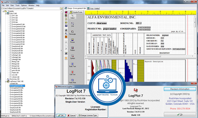This screenshot has width=198, height=118.
Task: Choose the Symbol tool
Action: (72, 57)
